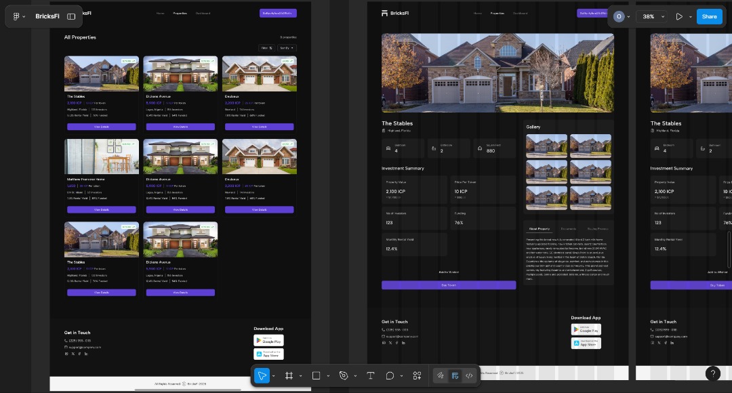Click the horizontal canvas scrollbar at bottom

point(188,390)
